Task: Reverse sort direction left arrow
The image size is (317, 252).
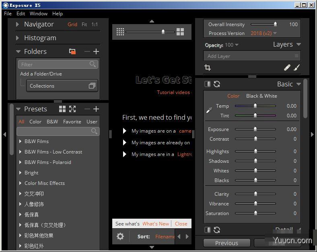Action: 179,236
